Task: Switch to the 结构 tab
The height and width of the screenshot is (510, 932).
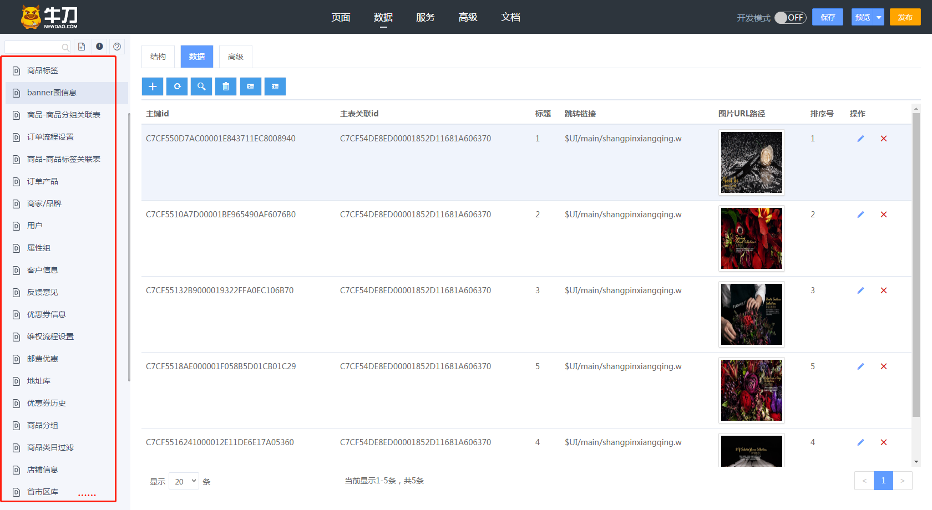Action: click(158, 57)
